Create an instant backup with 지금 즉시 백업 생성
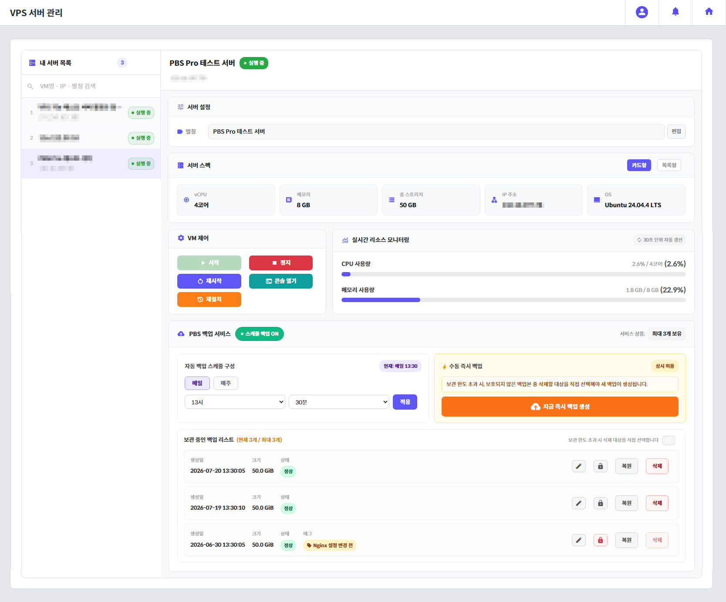 click(560, 407)
